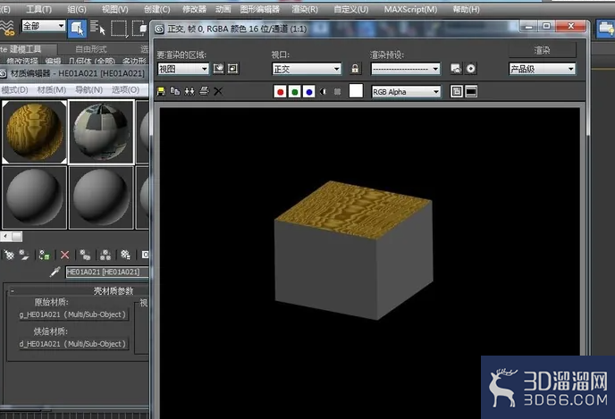The image size is (615, 419).
Task: Select the wood material sample sphere
Action: coord(35,131)
